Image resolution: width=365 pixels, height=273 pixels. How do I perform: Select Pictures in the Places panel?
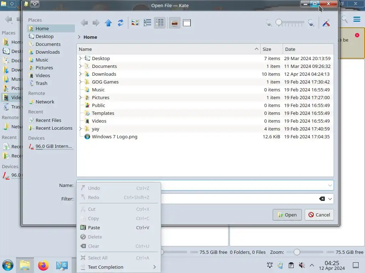click(51, 68)
